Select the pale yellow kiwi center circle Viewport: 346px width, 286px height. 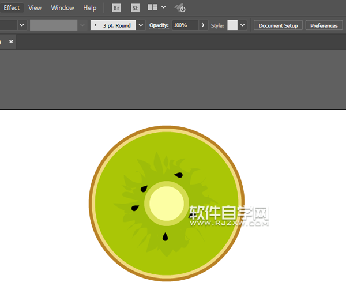(167, 204)
